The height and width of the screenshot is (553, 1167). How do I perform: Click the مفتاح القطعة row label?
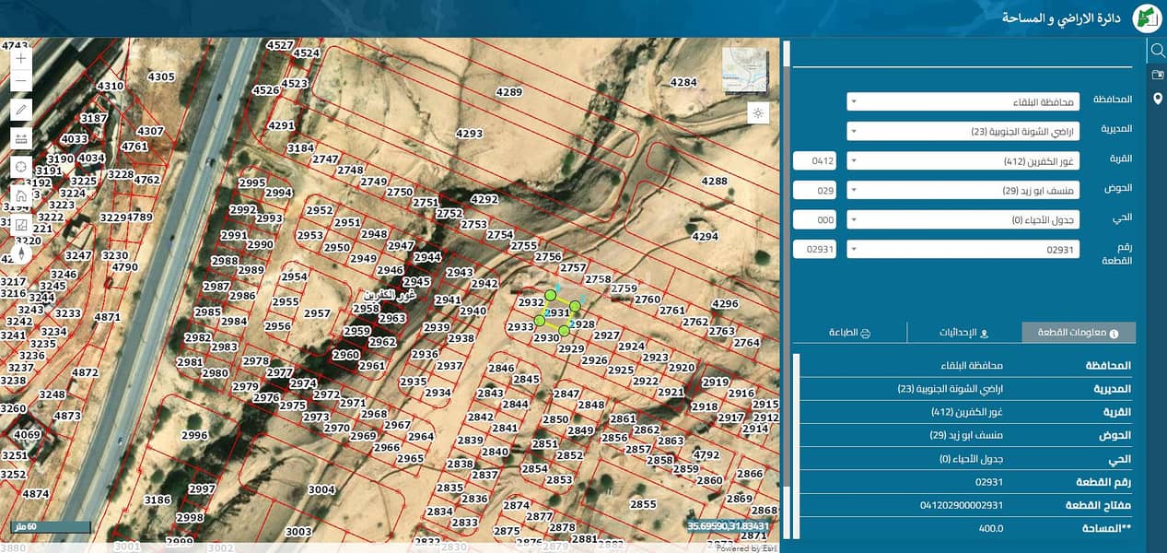pos(1098,505)
